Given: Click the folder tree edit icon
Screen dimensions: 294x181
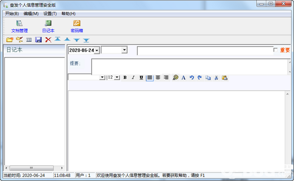Looking at the screenshot, I should [19, 40].
